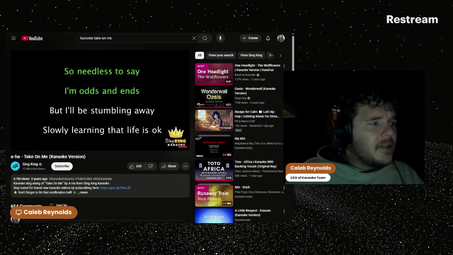Image resolution: width=453 pixels, height=255 pixels.
Task: Open the YouTube hamburger guide menu
Action: point(13,38)
